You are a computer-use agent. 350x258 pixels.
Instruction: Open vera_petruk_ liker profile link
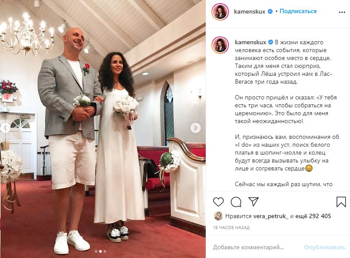271,216
